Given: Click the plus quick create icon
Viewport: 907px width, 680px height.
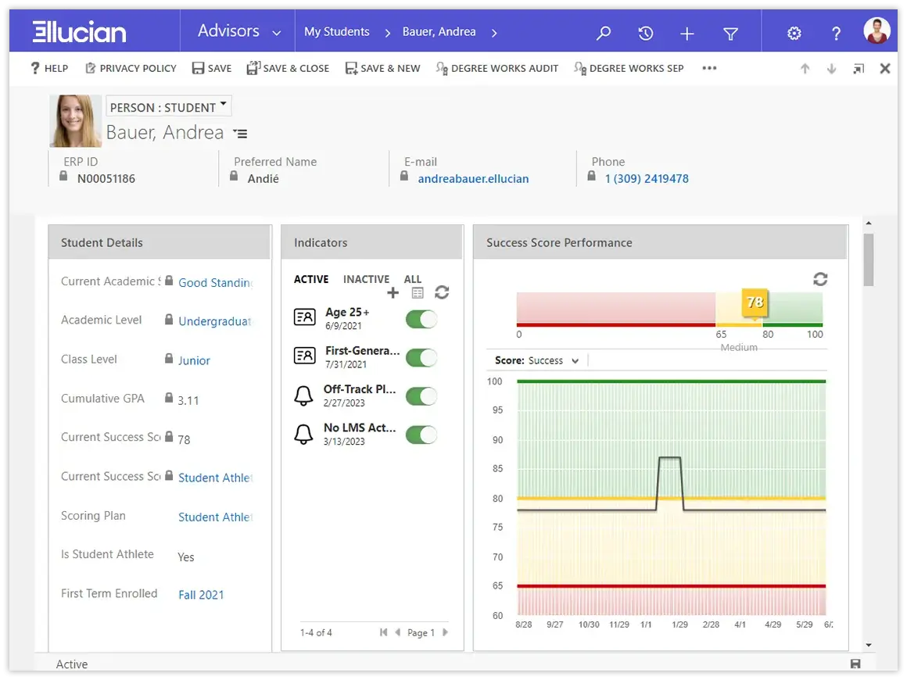Looking at the screenshot, I should tap(687, 33).
